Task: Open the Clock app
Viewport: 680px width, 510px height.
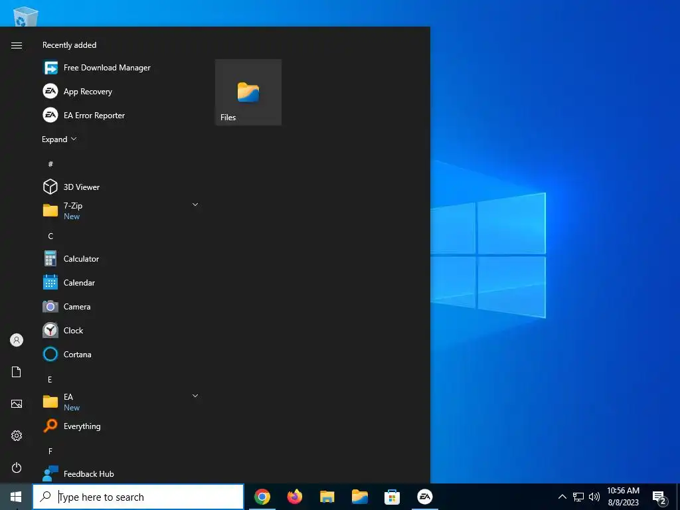Action: 121,331
